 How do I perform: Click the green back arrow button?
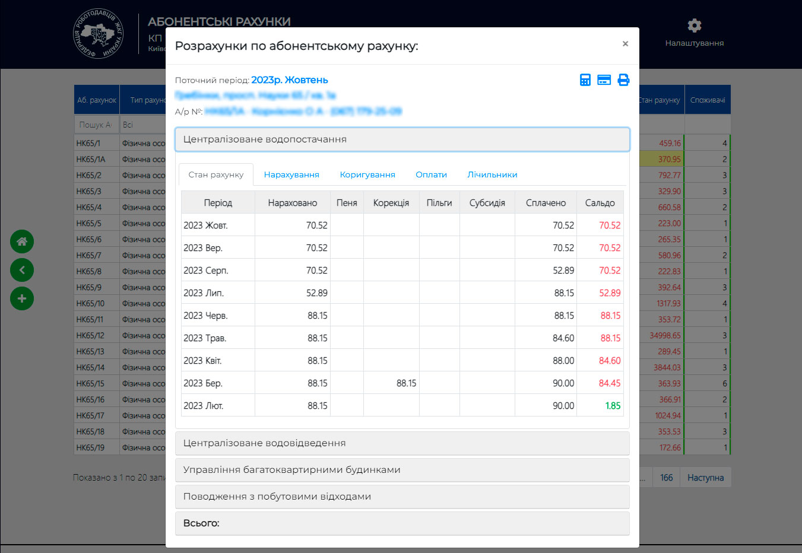pos(22,270)
